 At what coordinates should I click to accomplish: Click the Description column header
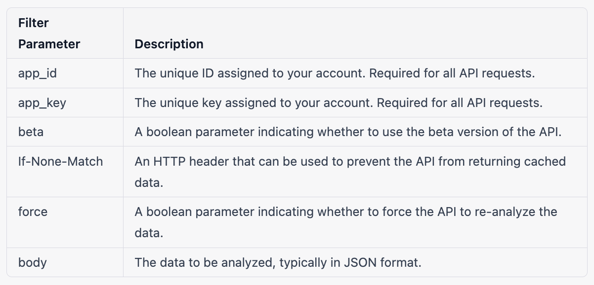tap(169, 44)
